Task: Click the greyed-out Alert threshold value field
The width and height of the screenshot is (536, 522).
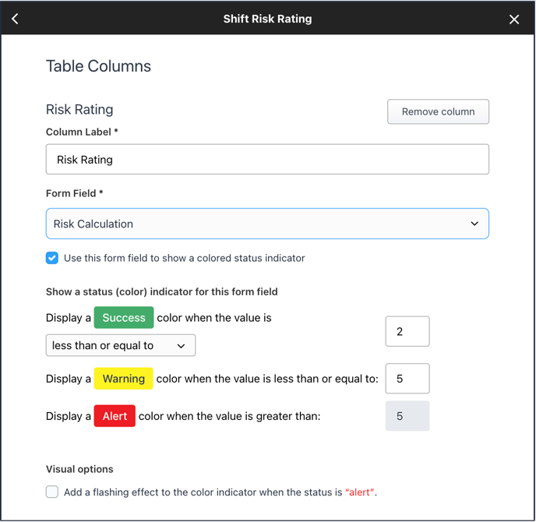Action: (x=407, y=416)
